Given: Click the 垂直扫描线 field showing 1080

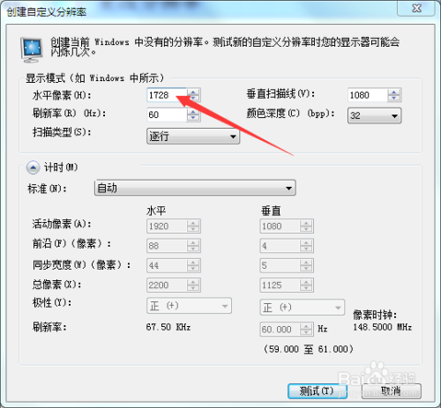Looking at the screenshot, I should click(368, 95).
